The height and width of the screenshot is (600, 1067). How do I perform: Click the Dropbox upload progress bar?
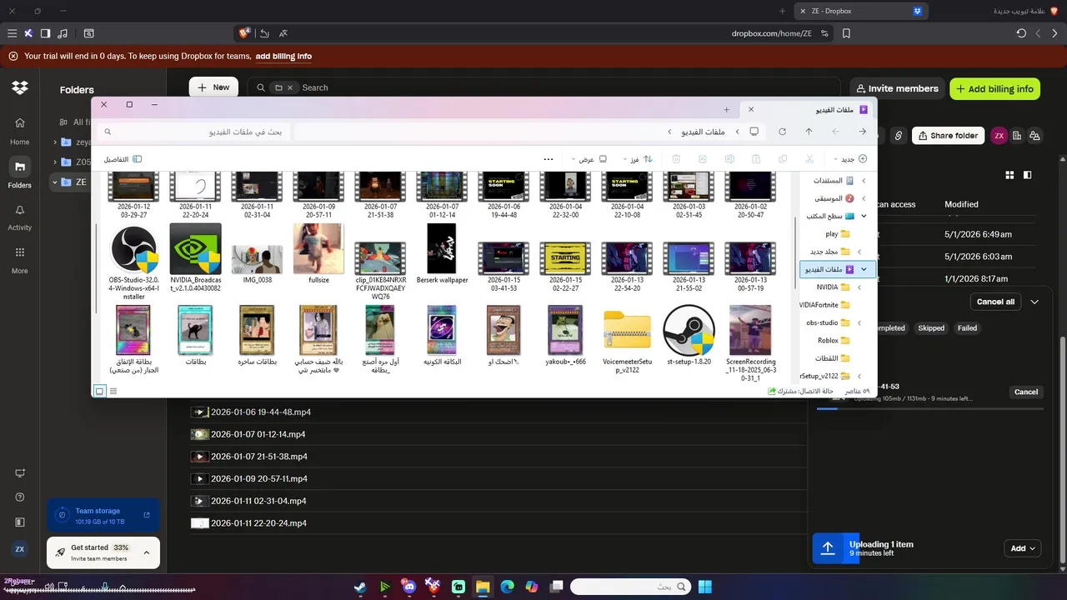(x=929, y=408)
